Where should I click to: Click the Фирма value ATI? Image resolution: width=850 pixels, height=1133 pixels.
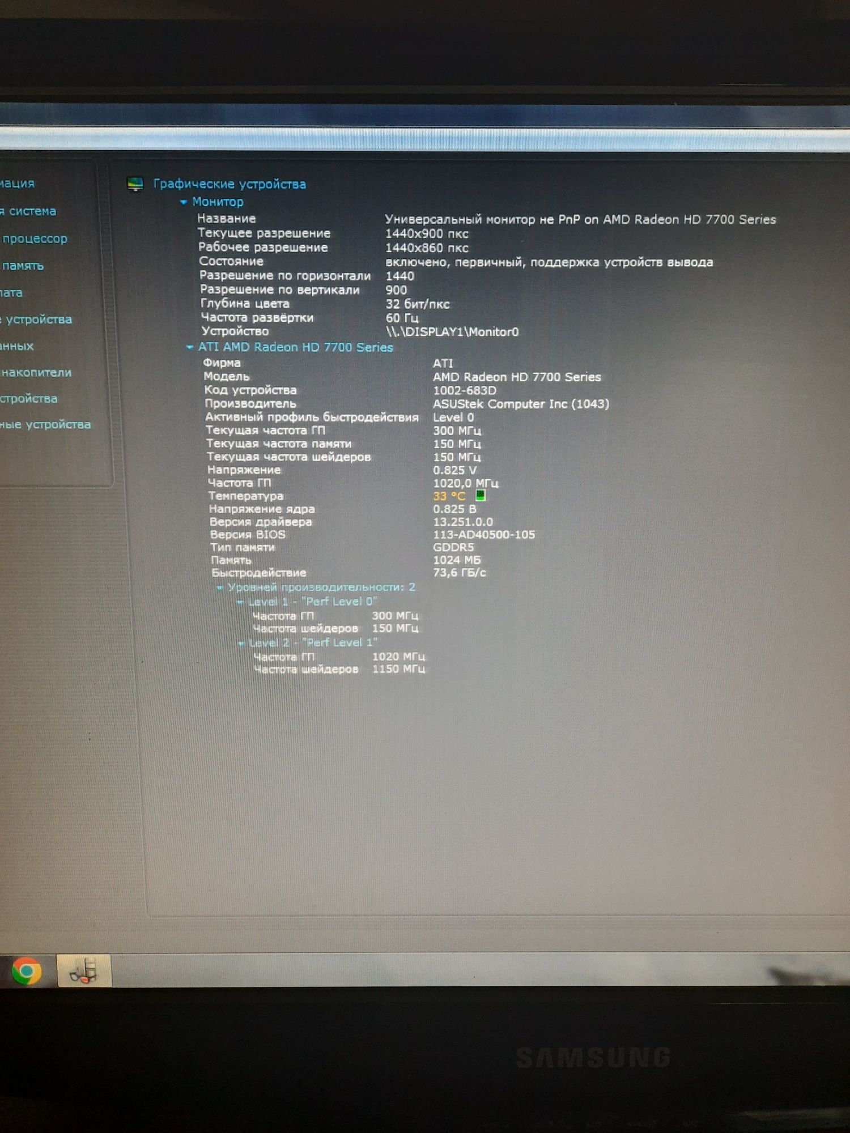[443, 363]
